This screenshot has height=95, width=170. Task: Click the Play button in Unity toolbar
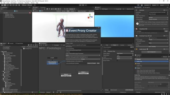80,5
